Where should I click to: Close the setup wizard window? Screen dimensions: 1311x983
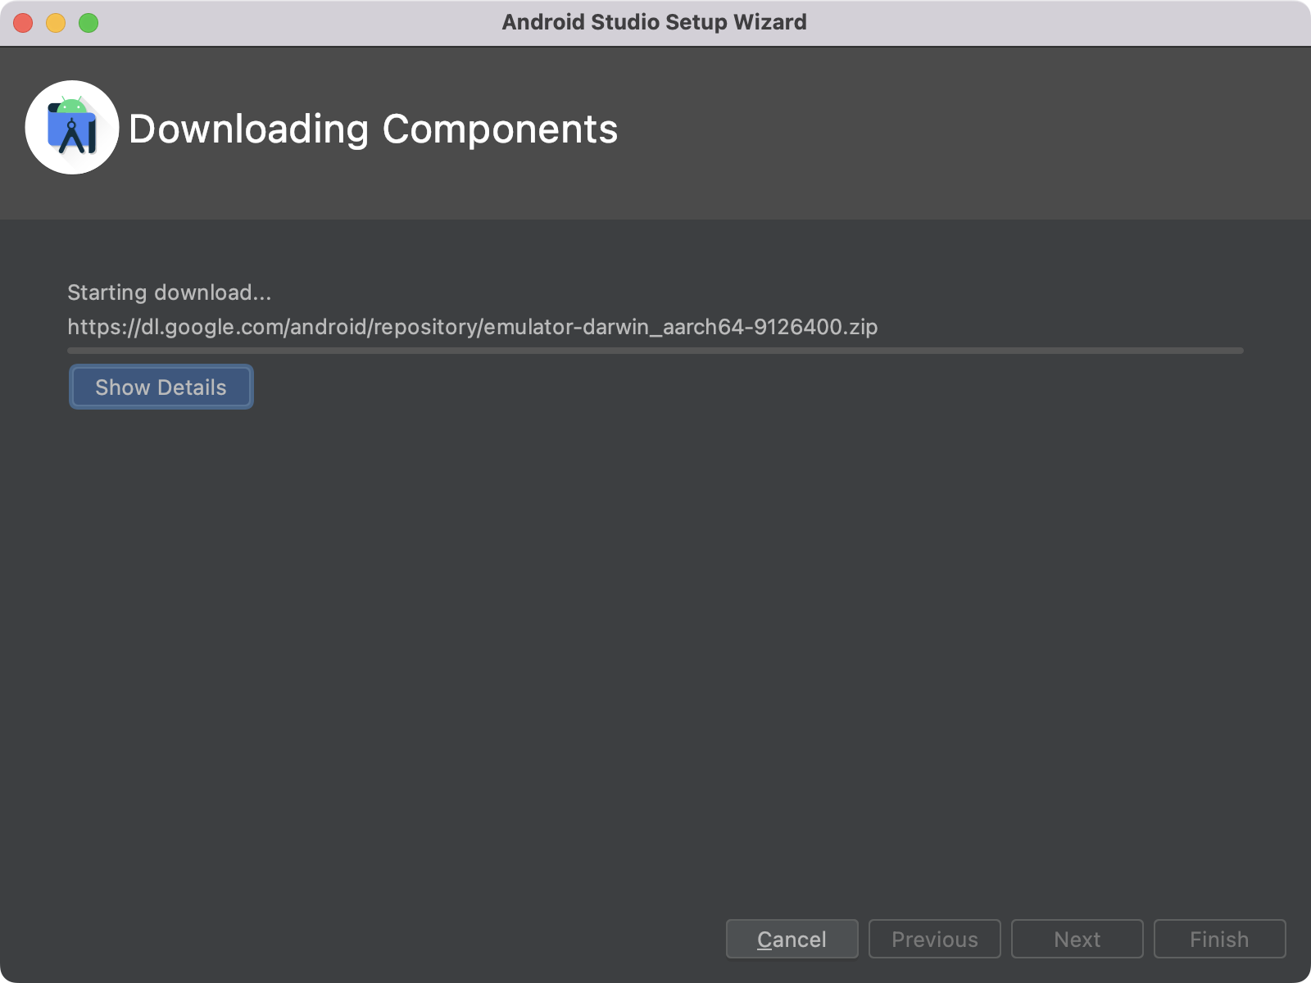pos(23,23)
